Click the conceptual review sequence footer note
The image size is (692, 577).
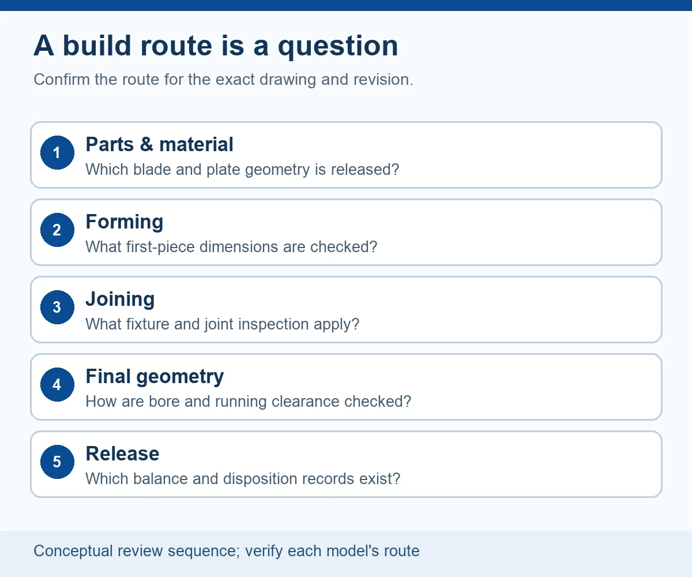coord(227,551)
